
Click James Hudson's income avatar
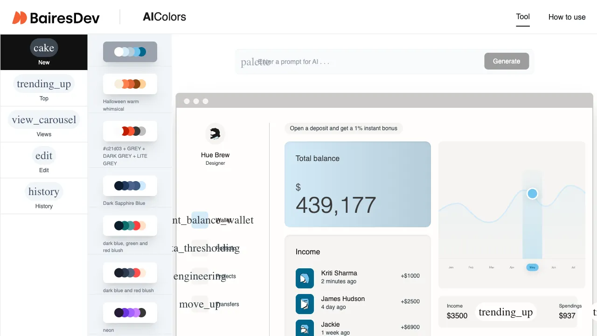[x=305, y=304]
